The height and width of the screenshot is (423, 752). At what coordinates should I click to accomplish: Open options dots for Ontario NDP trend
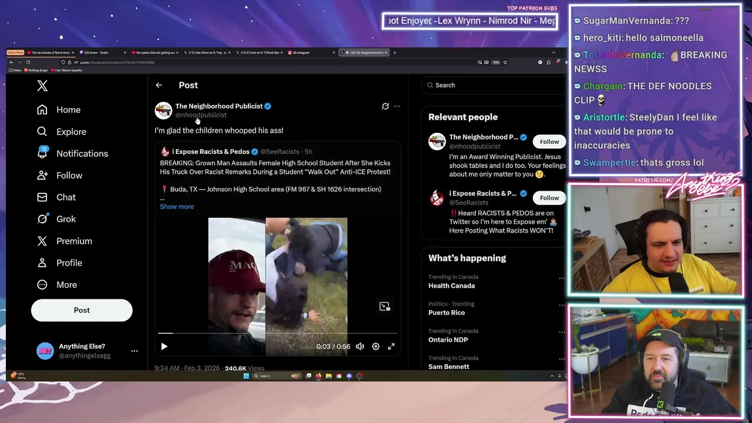click(x=562, y=333)
